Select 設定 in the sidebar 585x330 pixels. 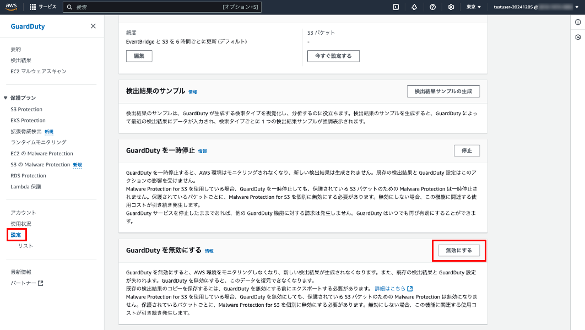coord(16,235)
